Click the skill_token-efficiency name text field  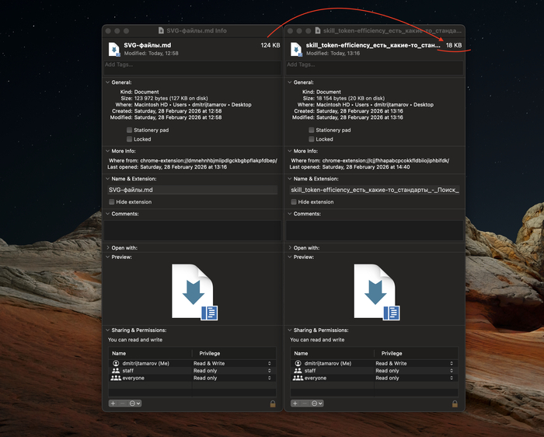point(375,190)
